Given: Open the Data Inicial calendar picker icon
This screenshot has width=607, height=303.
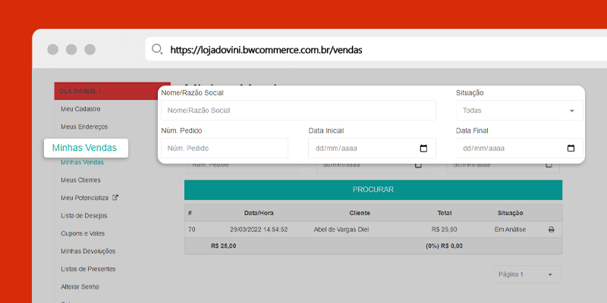Looking at the screenshot, I should (x=423, y=148).
